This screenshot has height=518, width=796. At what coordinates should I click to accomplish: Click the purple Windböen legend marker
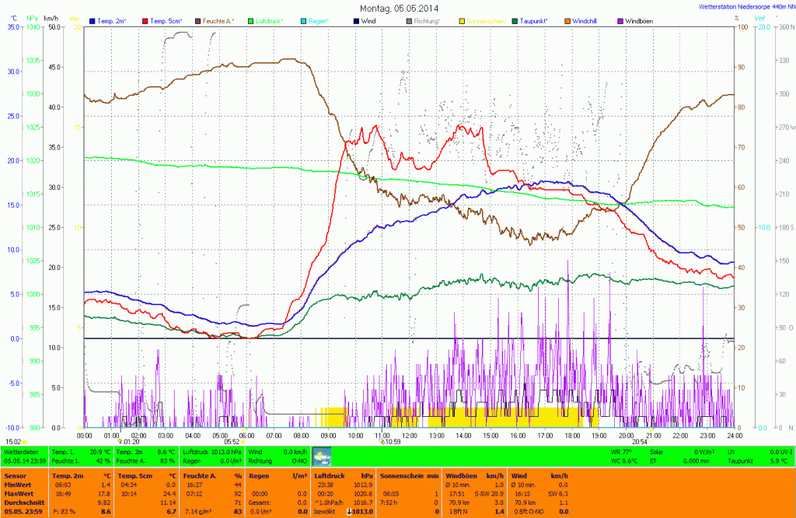click(620, 20)
